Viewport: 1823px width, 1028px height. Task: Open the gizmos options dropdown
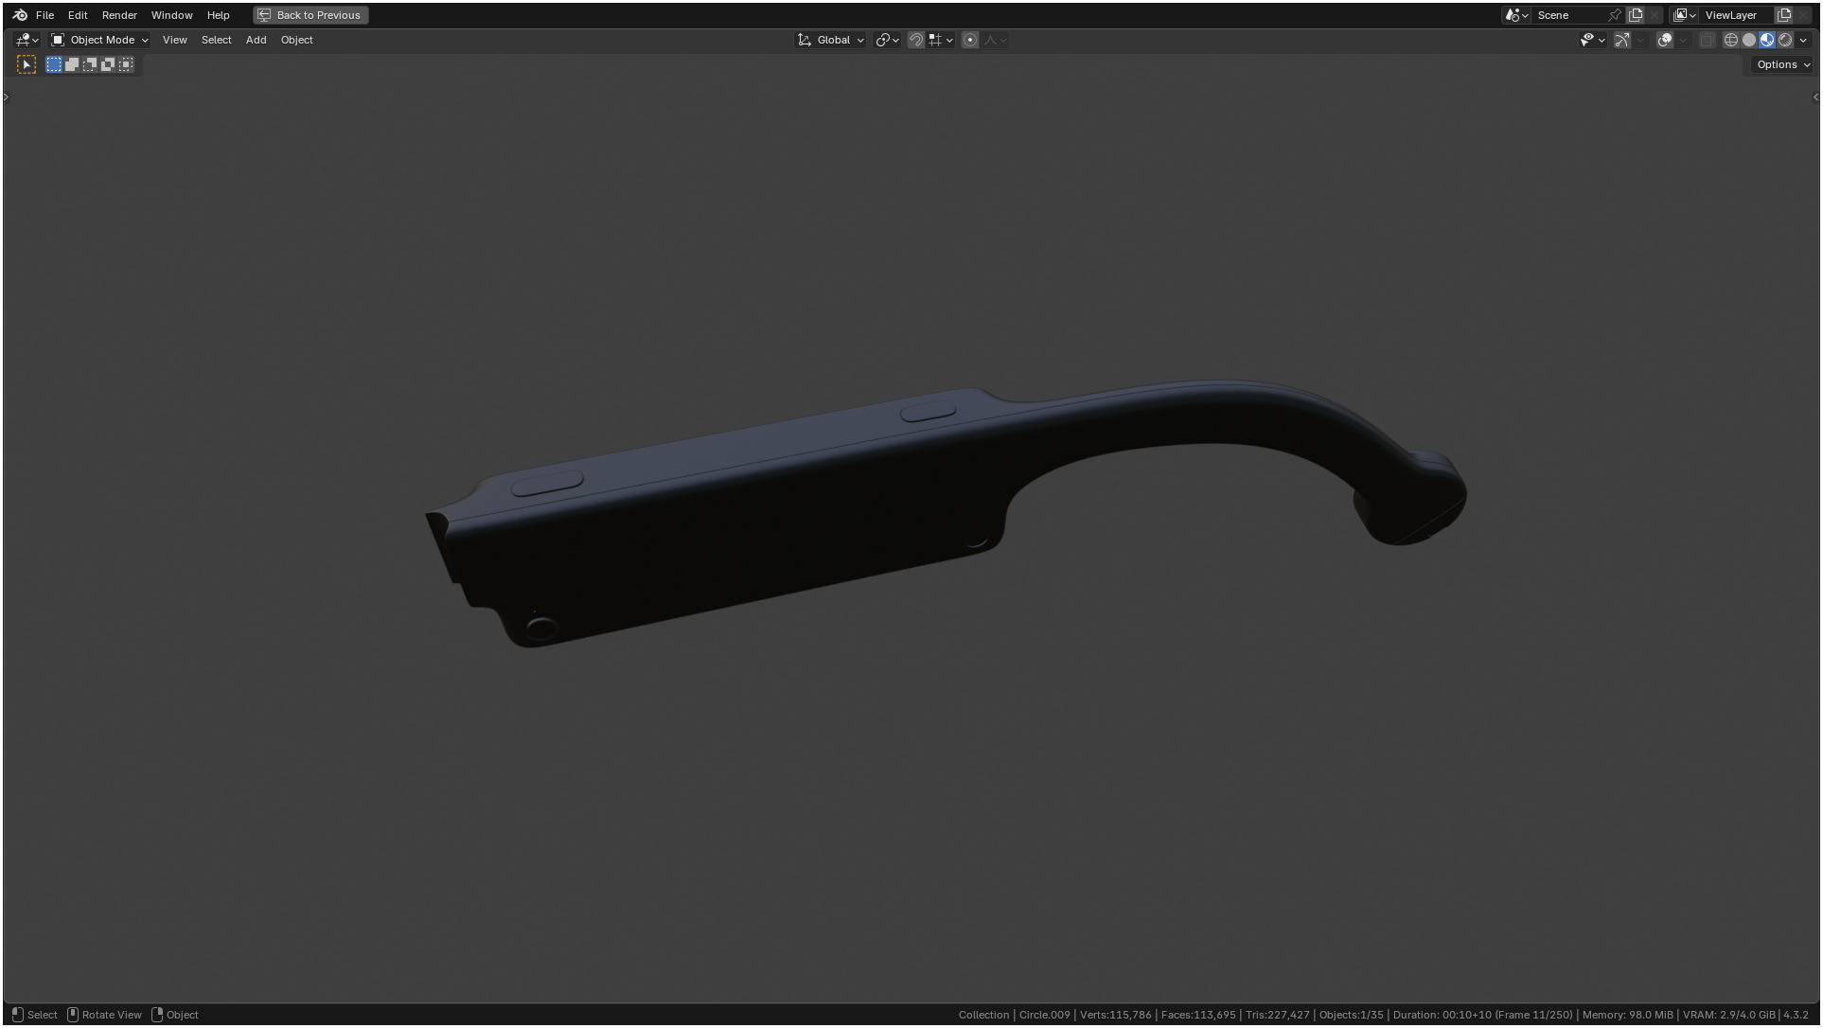tap(1640, 40)
